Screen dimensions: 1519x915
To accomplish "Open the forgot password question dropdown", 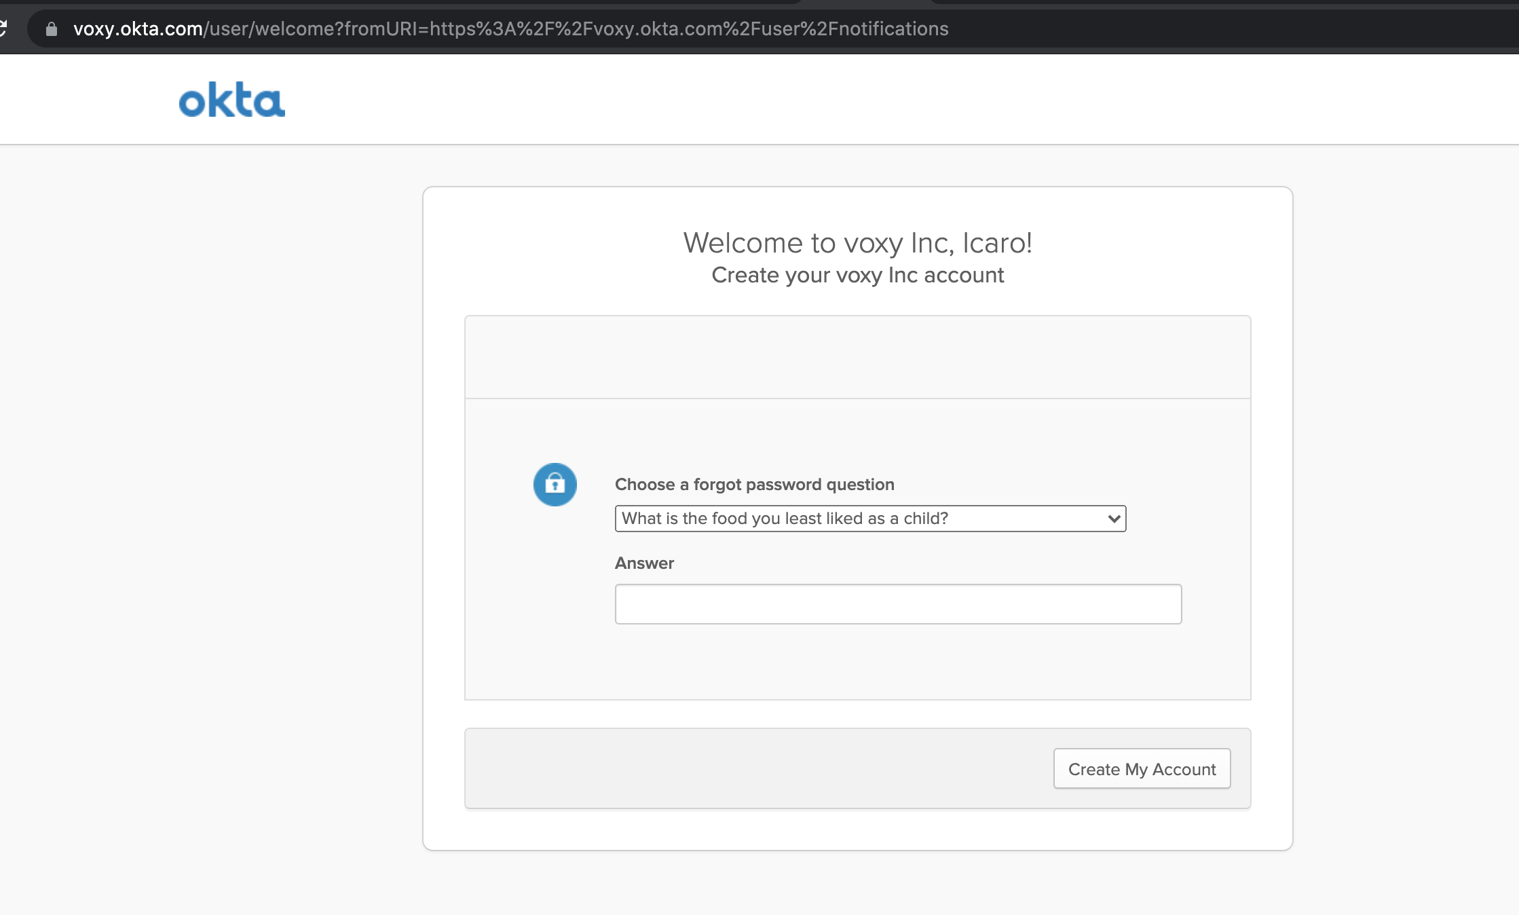I will (870, 519).
